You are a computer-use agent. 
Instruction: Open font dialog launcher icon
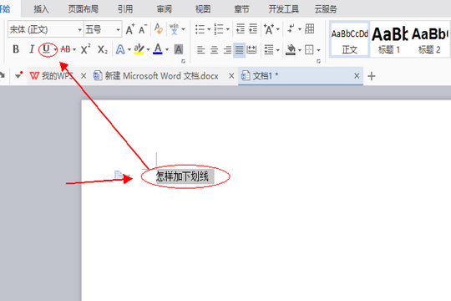pos(183,61)
